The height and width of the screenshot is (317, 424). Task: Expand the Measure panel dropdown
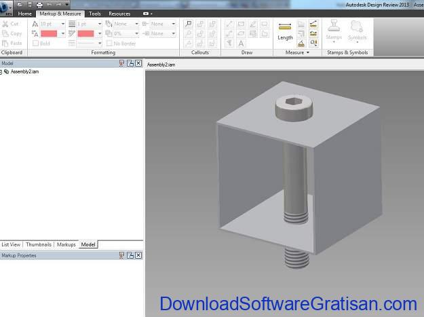pyautogui.click(x=297, y=52)
